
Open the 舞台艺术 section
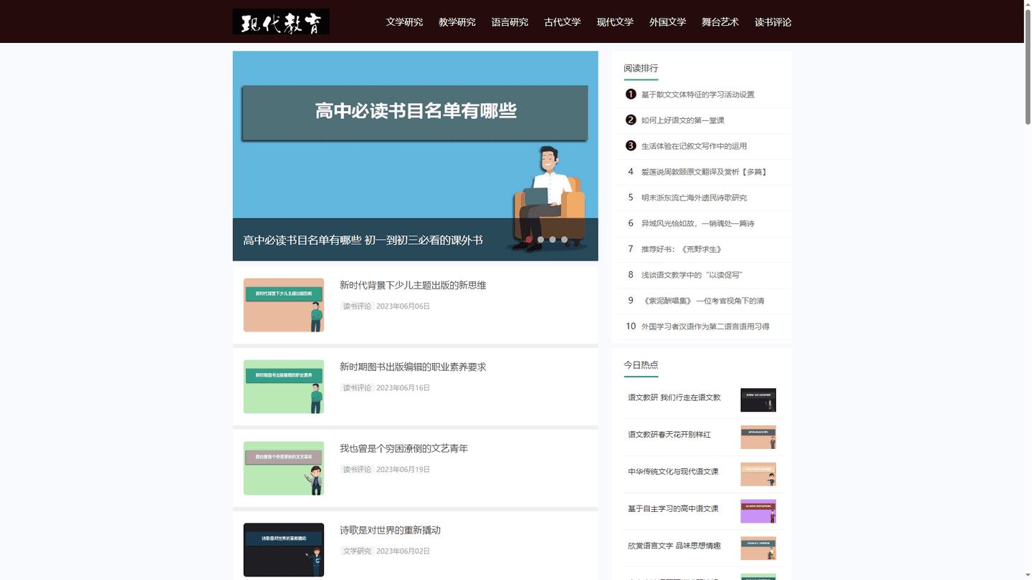click(720, 22)
